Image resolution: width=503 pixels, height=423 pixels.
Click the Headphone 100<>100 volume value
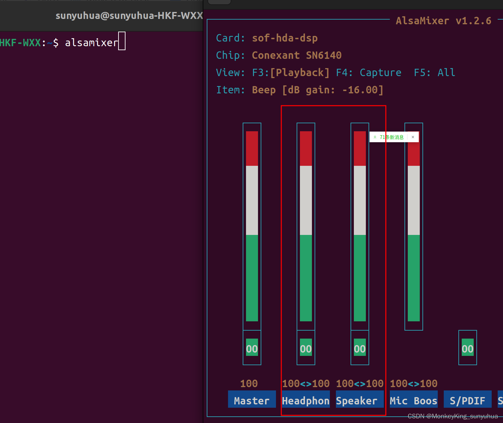tap(306, 383)
